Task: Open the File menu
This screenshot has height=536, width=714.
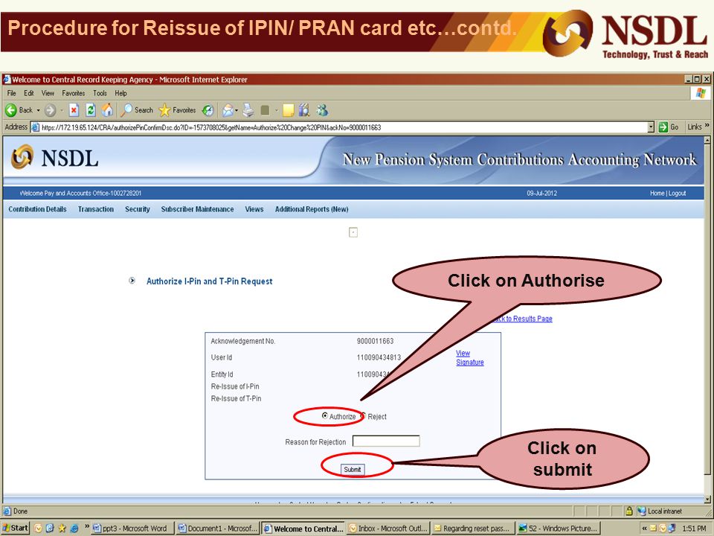Action: 11,93
